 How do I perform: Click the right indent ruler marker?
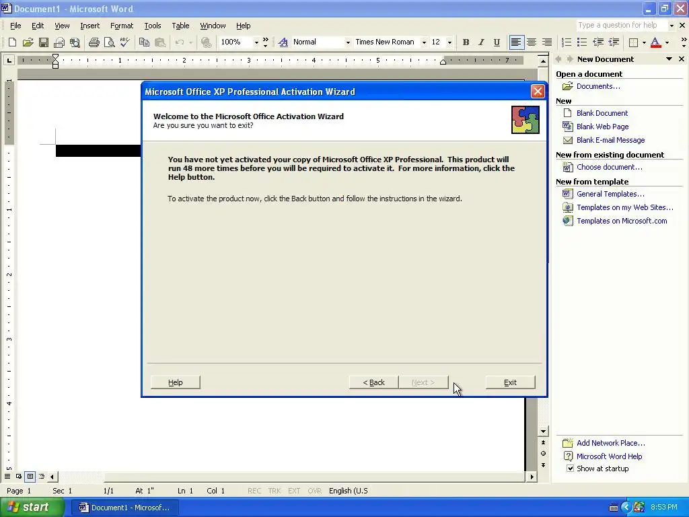443,61
